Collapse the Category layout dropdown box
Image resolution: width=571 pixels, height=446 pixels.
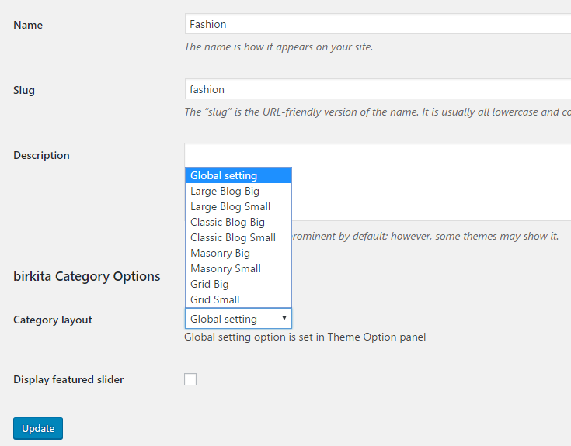(x=238, y=319)
